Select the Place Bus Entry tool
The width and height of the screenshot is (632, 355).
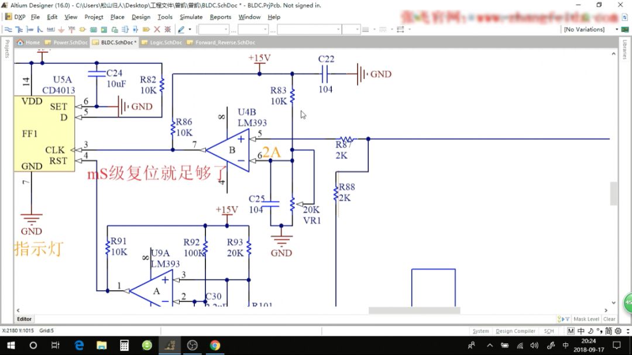(40, 29)
